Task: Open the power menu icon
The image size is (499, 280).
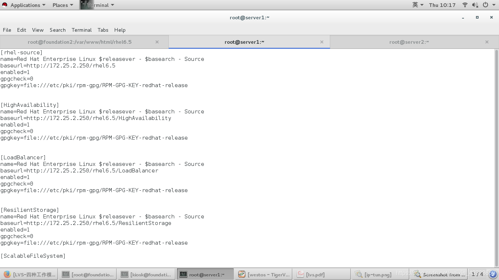Action: (x=485, y=5)
